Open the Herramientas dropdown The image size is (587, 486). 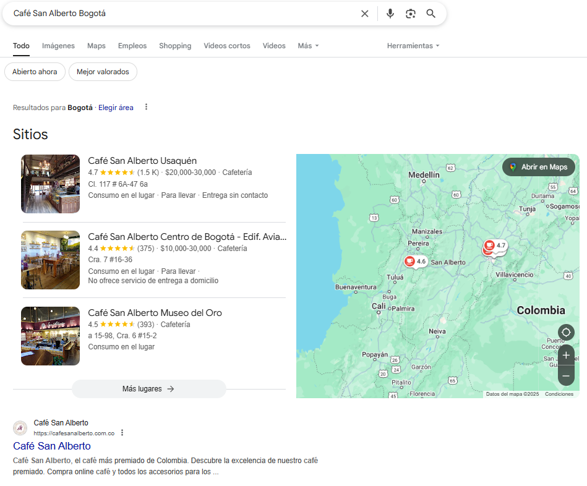click(413, 46)
